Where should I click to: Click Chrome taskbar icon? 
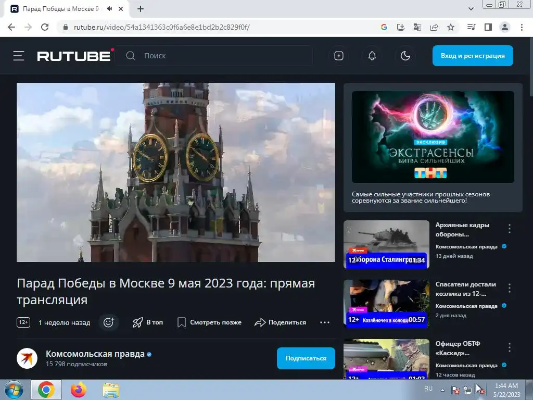[x=46, y=390]
